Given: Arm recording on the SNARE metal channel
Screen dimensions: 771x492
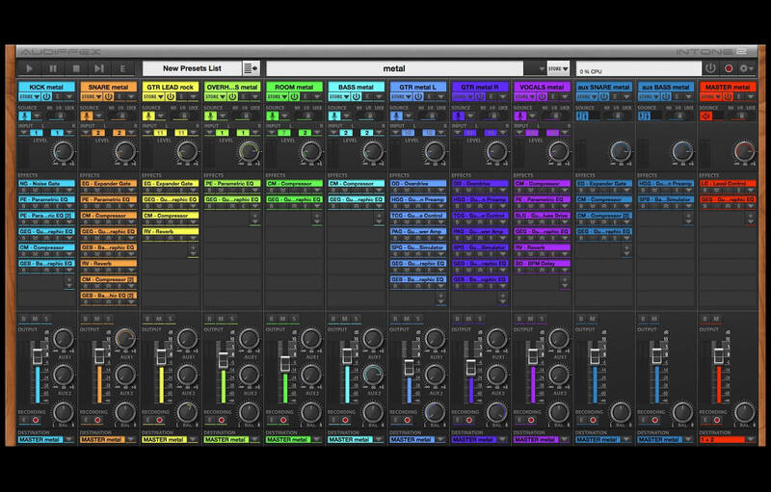Looking at the screenshot, I should 98,421.
